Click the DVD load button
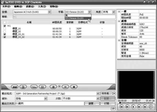 point(15,87)
